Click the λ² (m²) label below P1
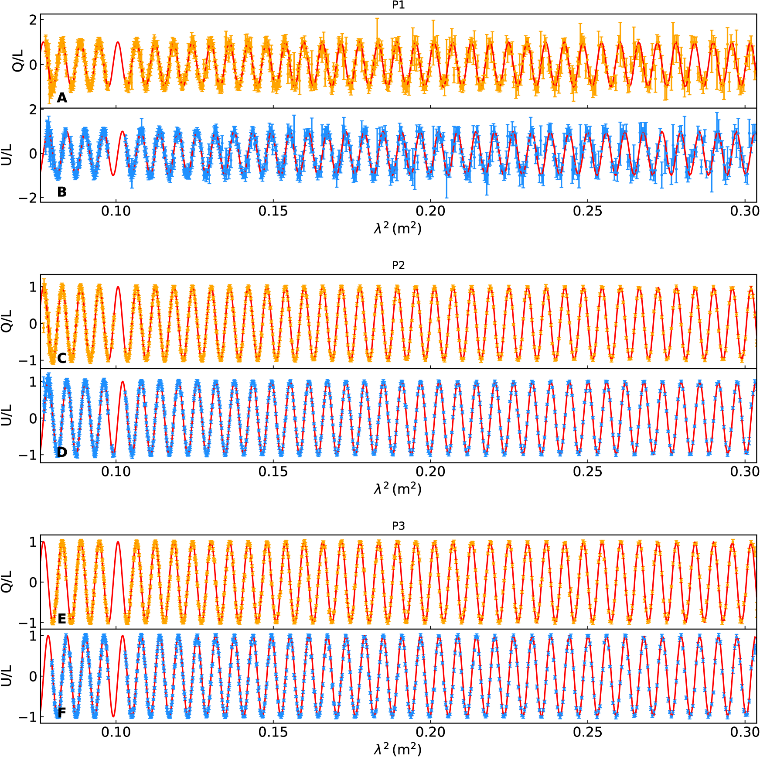Image resolution: width=760 pixels, height=757 pixels. coord(398,228)
